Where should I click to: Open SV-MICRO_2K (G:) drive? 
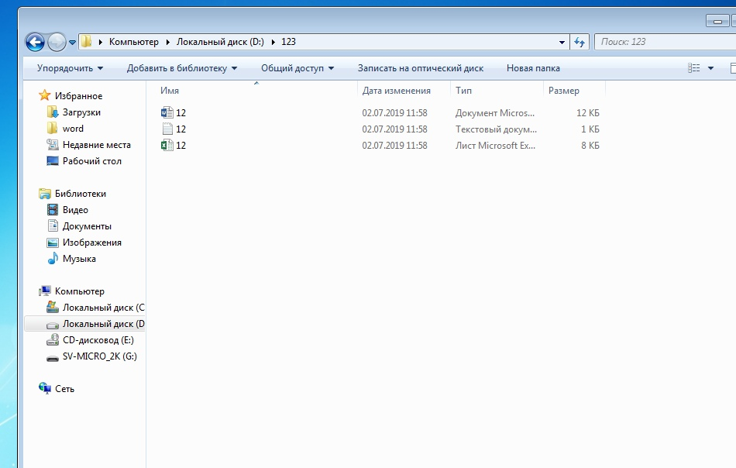coord(99,356)
